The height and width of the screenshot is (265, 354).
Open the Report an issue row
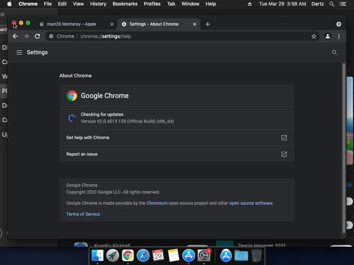pyautogui.click(x=177, y=154)
